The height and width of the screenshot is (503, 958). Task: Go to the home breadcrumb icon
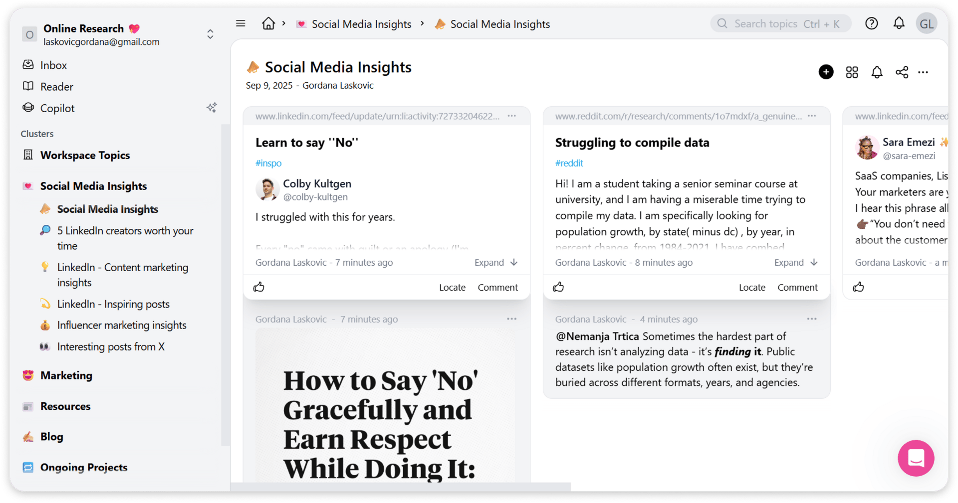click(268, 23)
